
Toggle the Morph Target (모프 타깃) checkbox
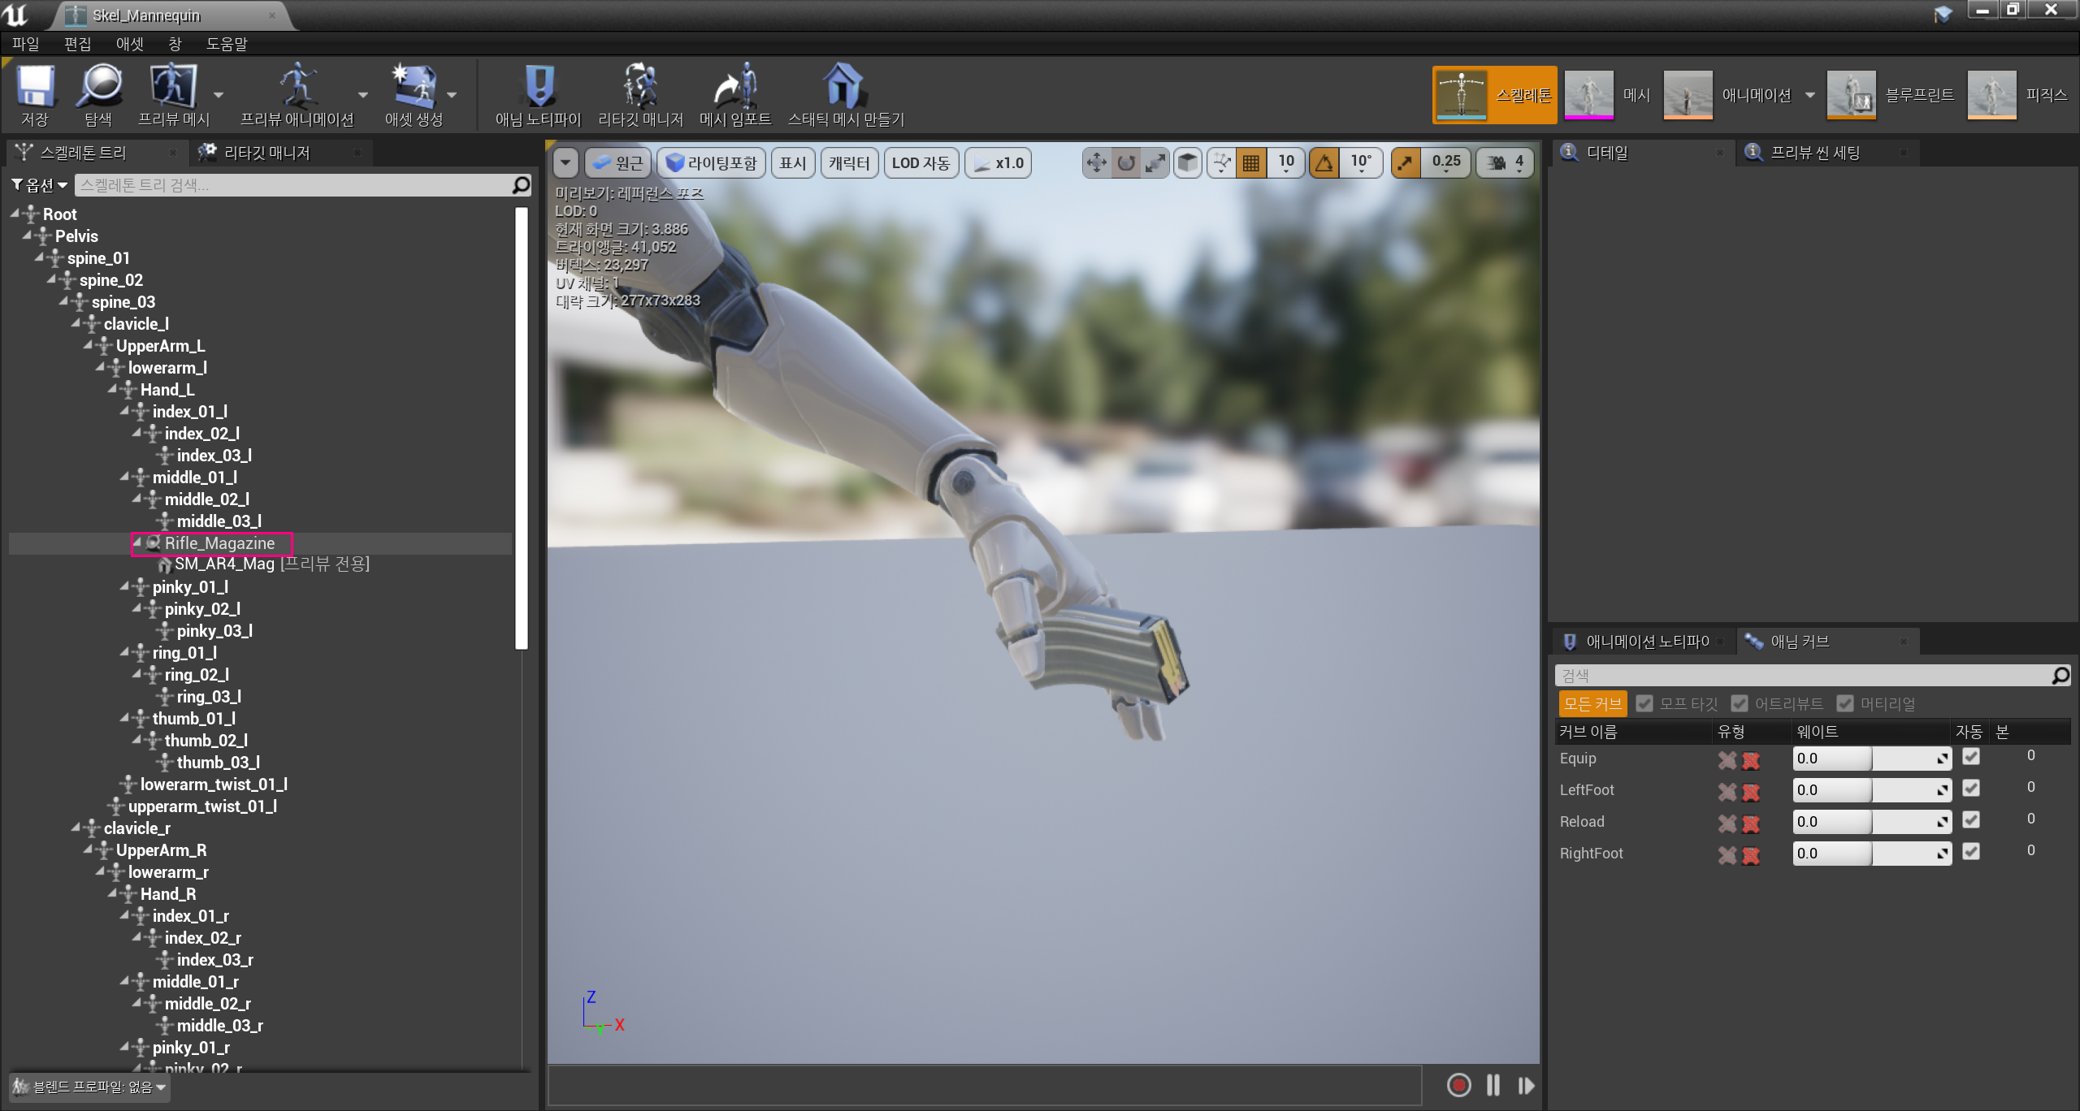click(1645, 703)
